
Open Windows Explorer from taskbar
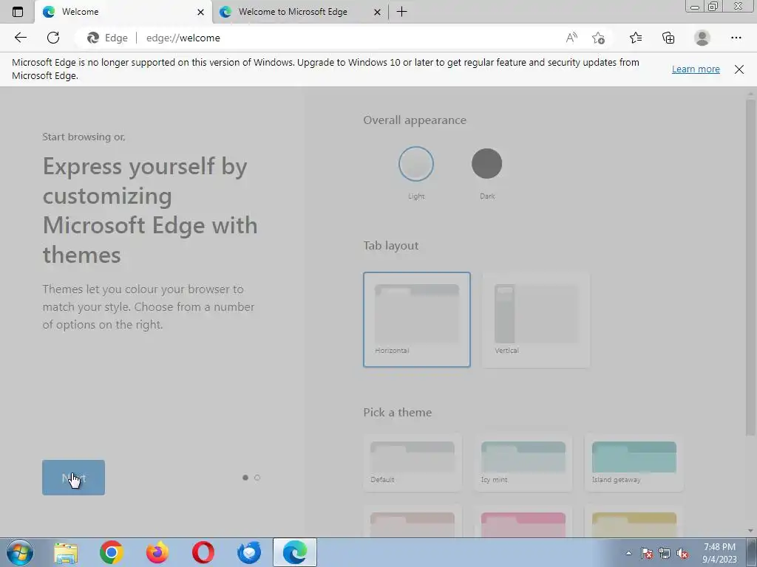[x=66, y=552]
